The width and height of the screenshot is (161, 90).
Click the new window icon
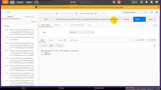[36, 2]
